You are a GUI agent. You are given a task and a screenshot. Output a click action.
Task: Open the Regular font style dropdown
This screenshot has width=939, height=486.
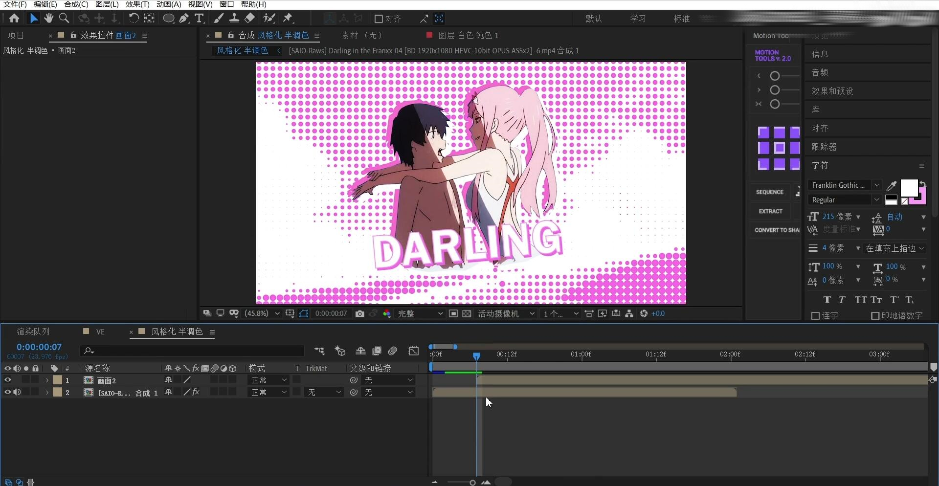(845, 200)
